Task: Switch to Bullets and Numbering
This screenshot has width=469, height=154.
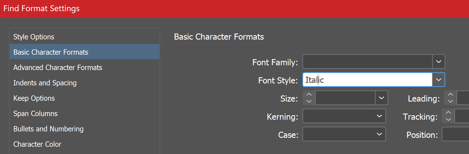Action: (x=49, y=129)
